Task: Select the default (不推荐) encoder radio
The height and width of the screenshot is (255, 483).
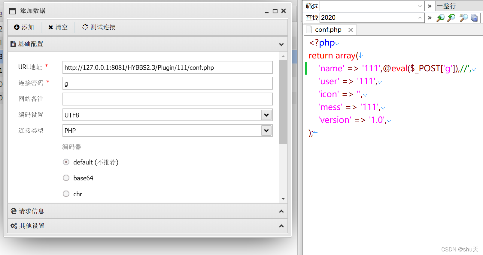Action: pos(66,162)
